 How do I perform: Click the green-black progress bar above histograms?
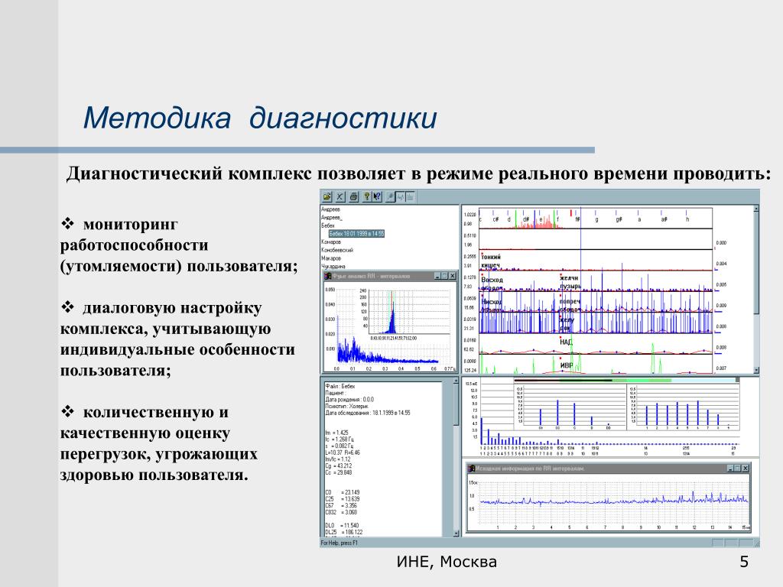[x=627, y=380]
